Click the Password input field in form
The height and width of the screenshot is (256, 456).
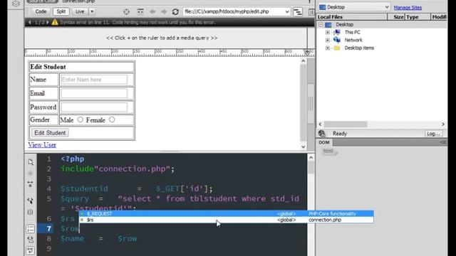(94, 107)
